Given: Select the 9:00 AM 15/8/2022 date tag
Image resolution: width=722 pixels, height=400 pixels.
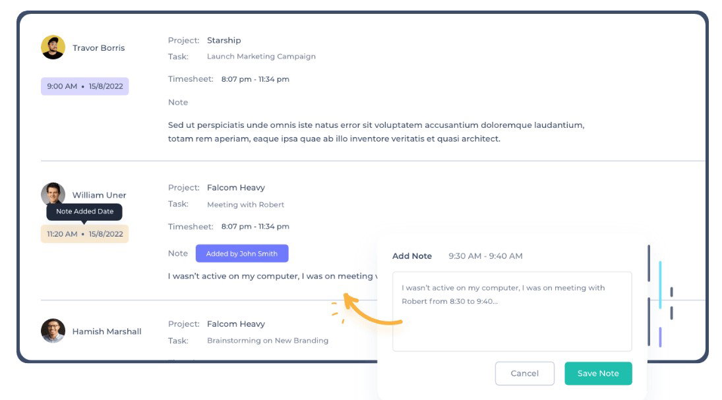Looking at the screenshot, I should (84, 86).
